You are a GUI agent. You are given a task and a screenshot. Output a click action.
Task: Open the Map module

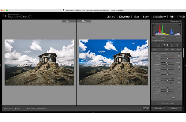[x=136, y=17]
